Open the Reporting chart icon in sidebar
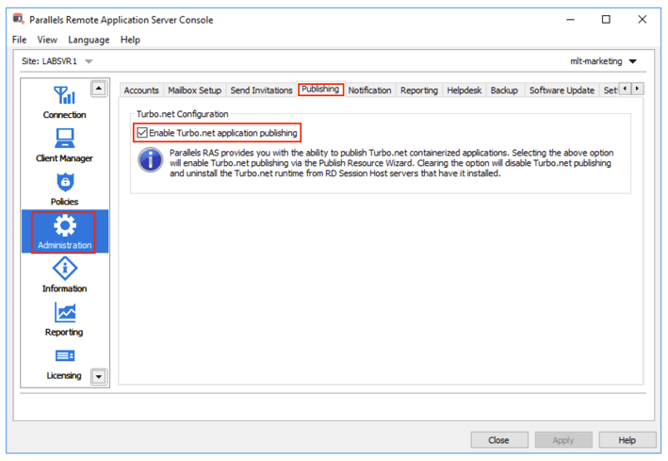The width and height of the screenshot is (668, 461). [x=65, y=313]
